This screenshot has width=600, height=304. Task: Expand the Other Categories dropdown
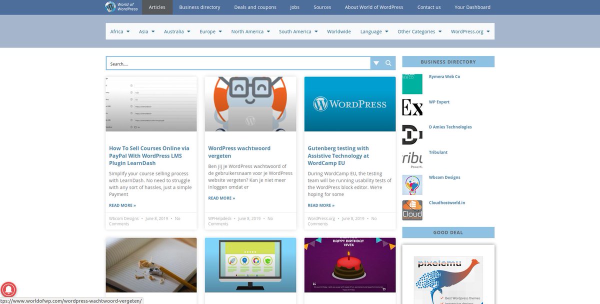click(x=419, y=31)
